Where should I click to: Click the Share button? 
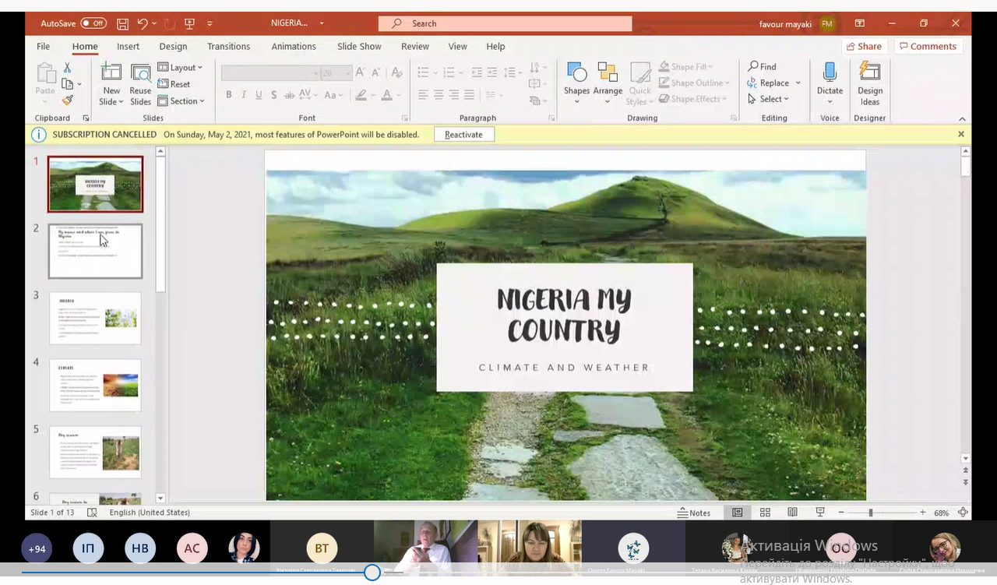tap(864, 47)
